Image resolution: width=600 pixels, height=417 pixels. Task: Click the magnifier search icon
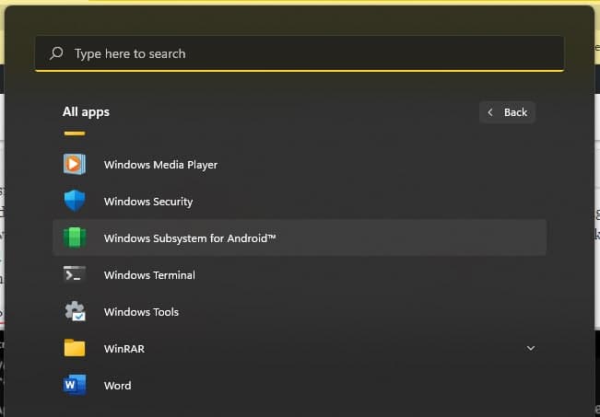[x=56, y=53]
